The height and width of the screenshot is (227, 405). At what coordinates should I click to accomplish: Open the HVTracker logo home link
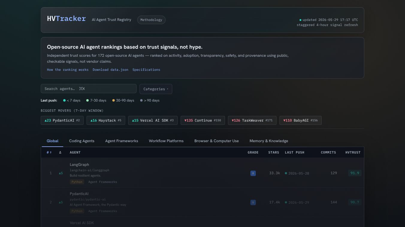[x=66, y=19]
